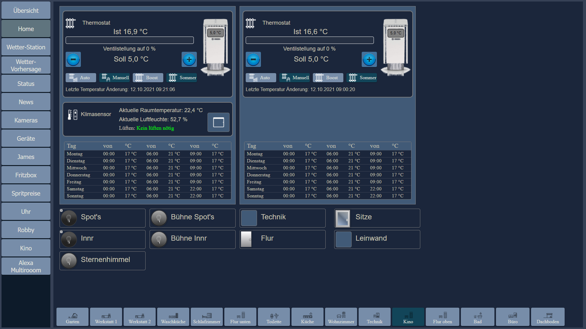Image resolution: width=586 pixels, height=329 pixels.
Task: Switch to Schlafzimmer room tab
Action: click(x=207, y=317)
